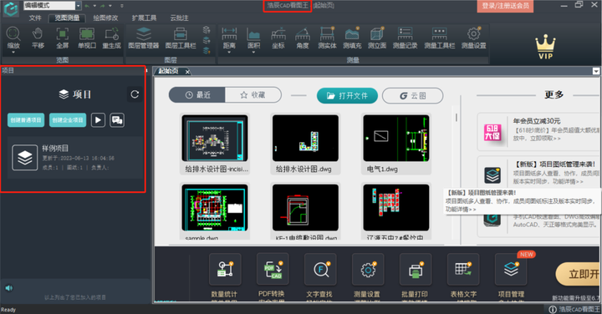Click 创建普通项目 button
The height and width of the screenshot is (314, 602).
coord(26,120)
